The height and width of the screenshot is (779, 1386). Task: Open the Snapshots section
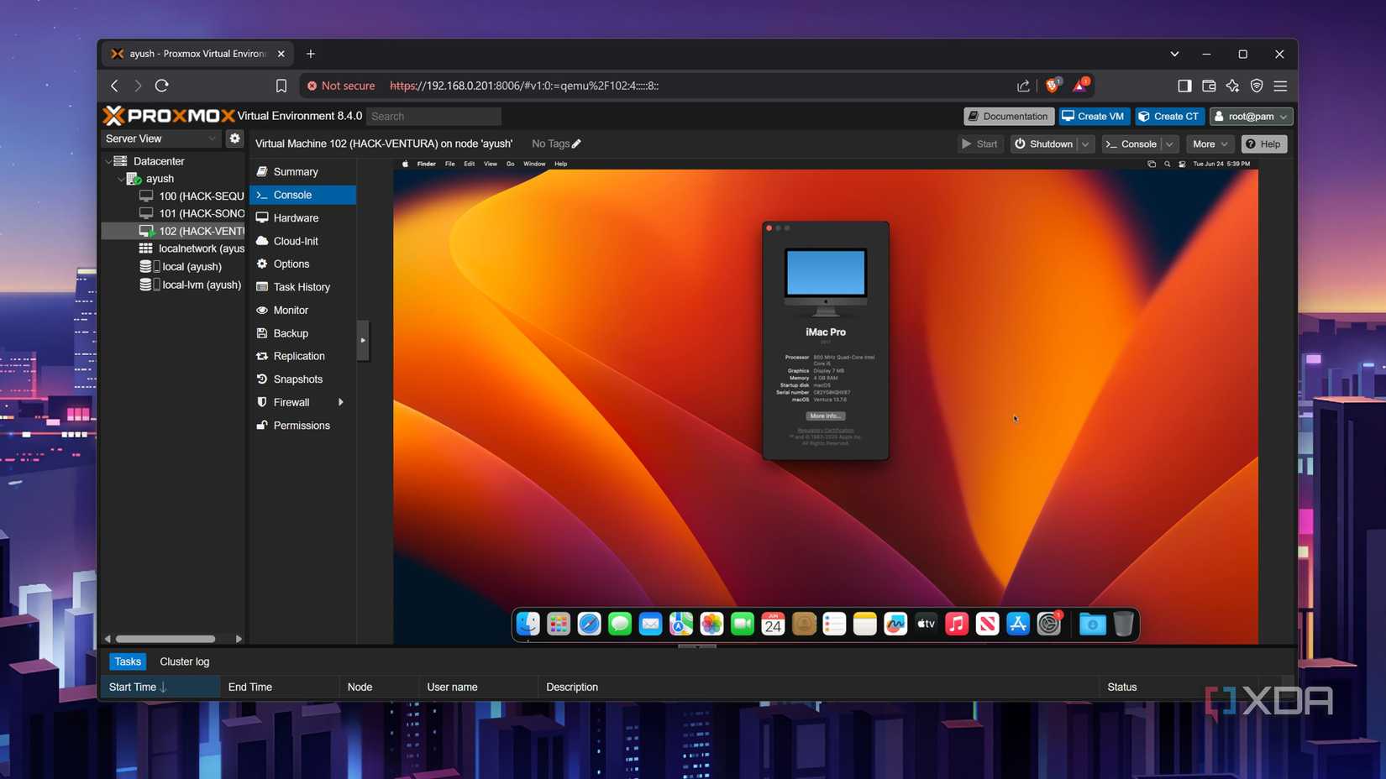[302, 379]
